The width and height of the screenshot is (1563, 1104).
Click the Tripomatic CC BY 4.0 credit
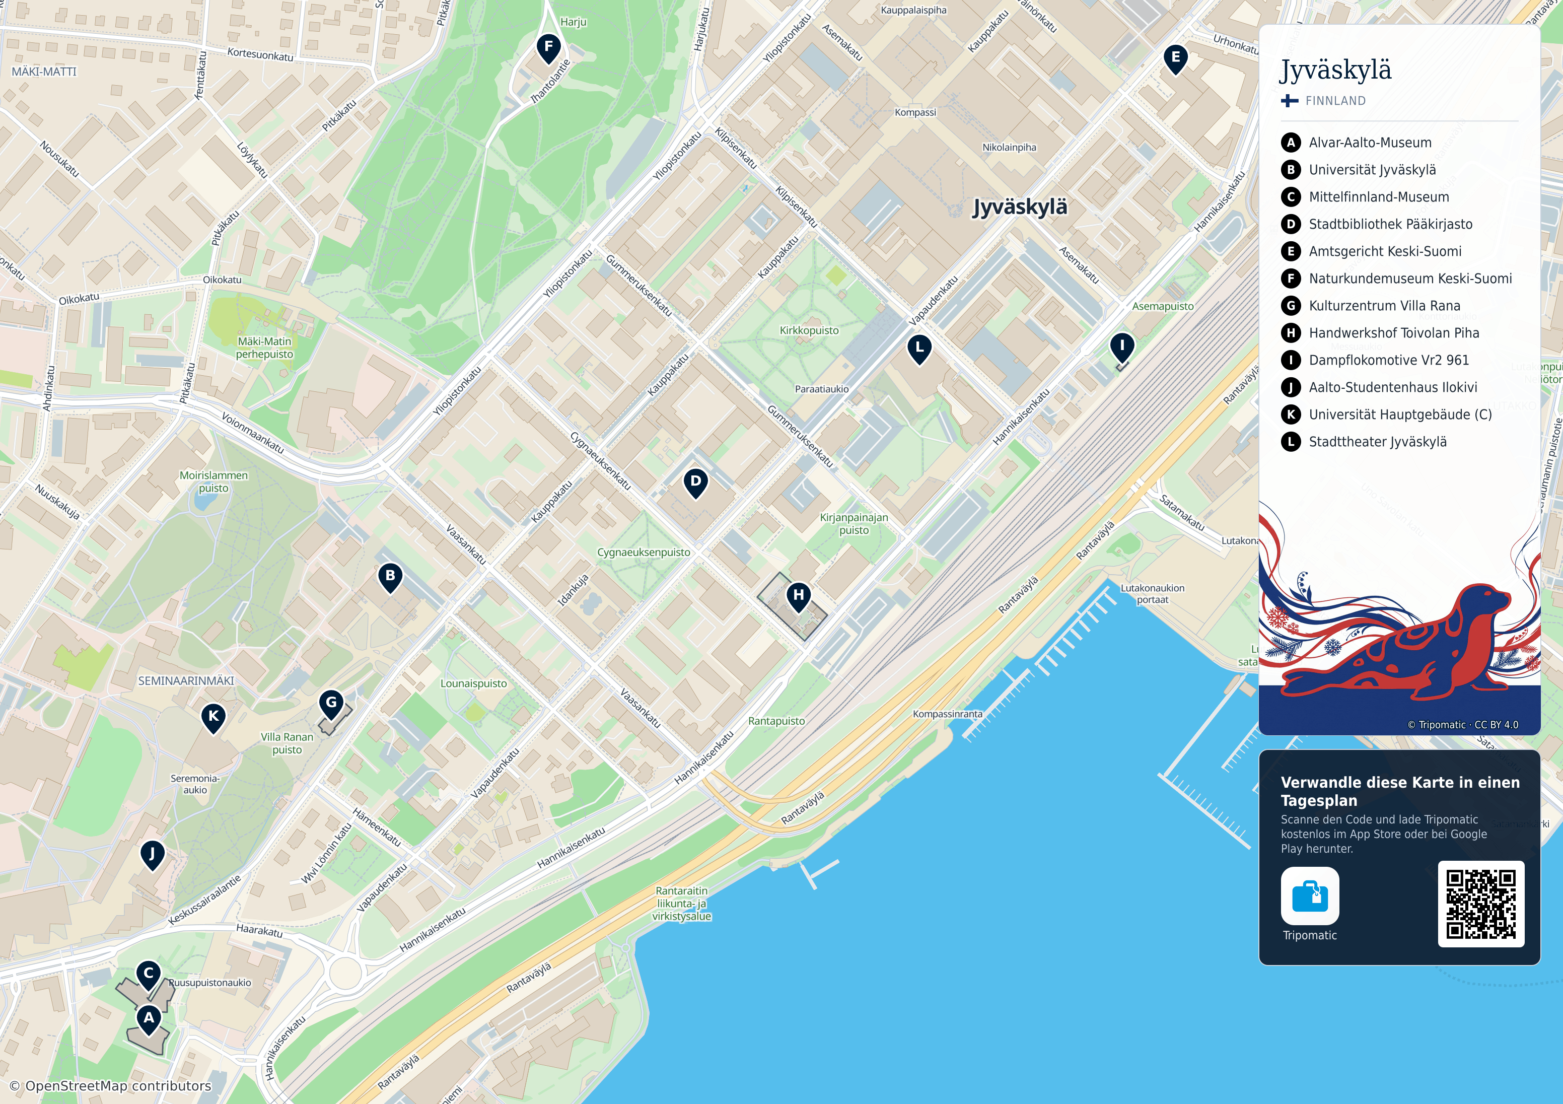[1463, 725]
